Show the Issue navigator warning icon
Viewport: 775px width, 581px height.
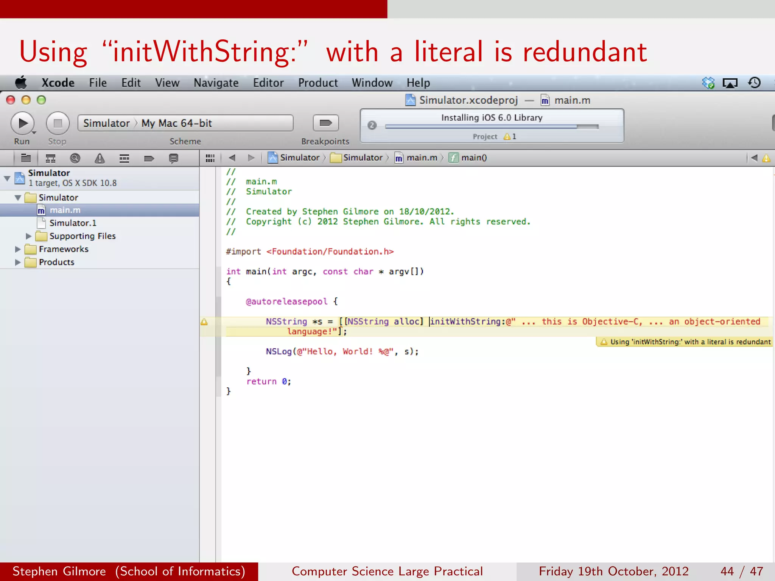click(100, 158)
